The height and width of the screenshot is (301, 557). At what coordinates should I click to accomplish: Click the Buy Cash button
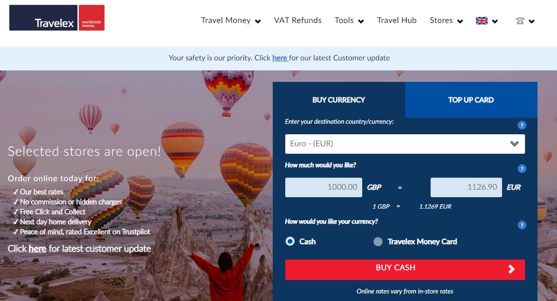pyautogui.click(x=405, y=270)
